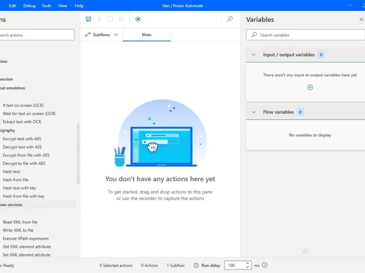Select 'Wait for text on screen (OCR)' action
Image resolution: width=365 pixels, height=273 pixels.
[29, 113]
